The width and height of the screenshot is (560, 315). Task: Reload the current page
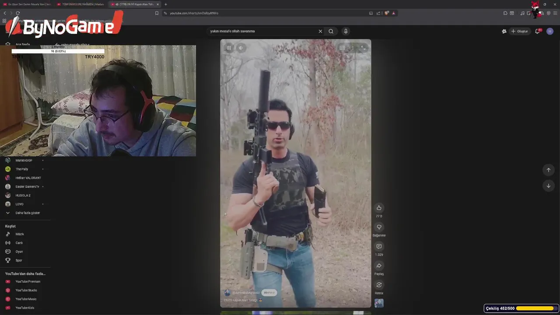17,13
